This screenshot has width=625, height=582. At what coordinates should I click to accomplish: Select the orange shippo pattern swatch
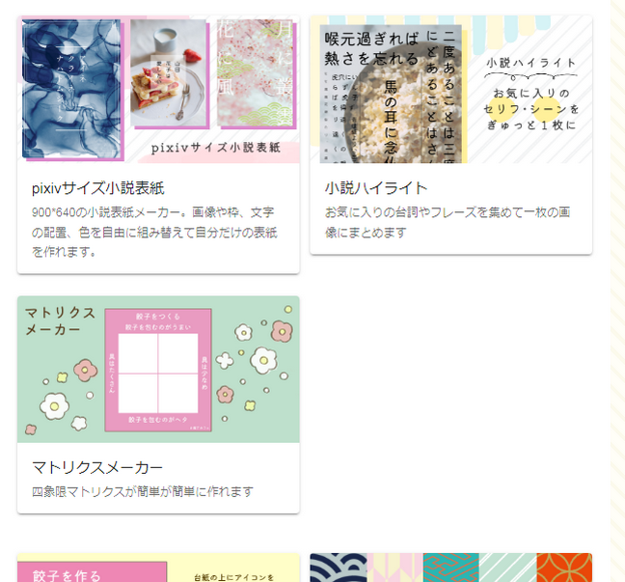564,568
